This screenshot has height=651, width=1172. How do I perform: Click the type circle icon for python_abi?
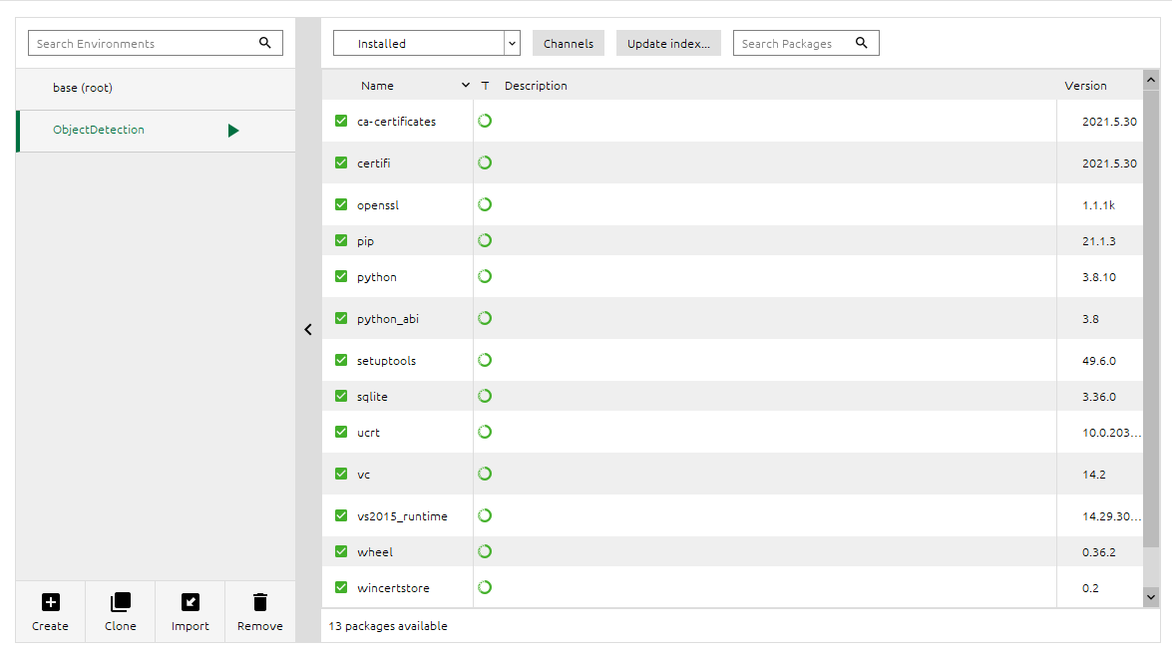[x=485, y=318]
